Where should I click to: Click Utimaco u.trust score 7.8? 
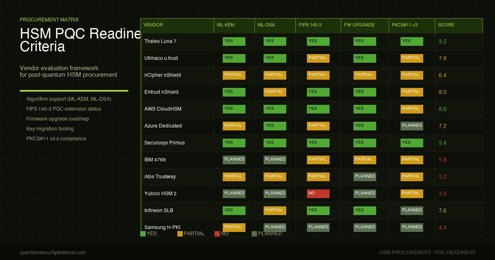(x=443, y=58)
